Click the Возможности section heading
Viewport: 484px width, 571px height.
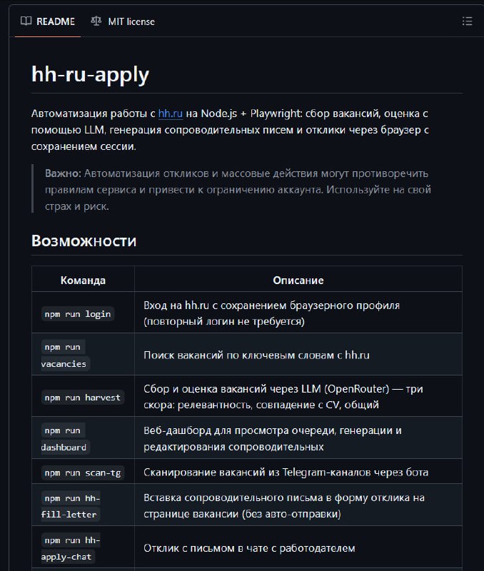click(84, 241)
